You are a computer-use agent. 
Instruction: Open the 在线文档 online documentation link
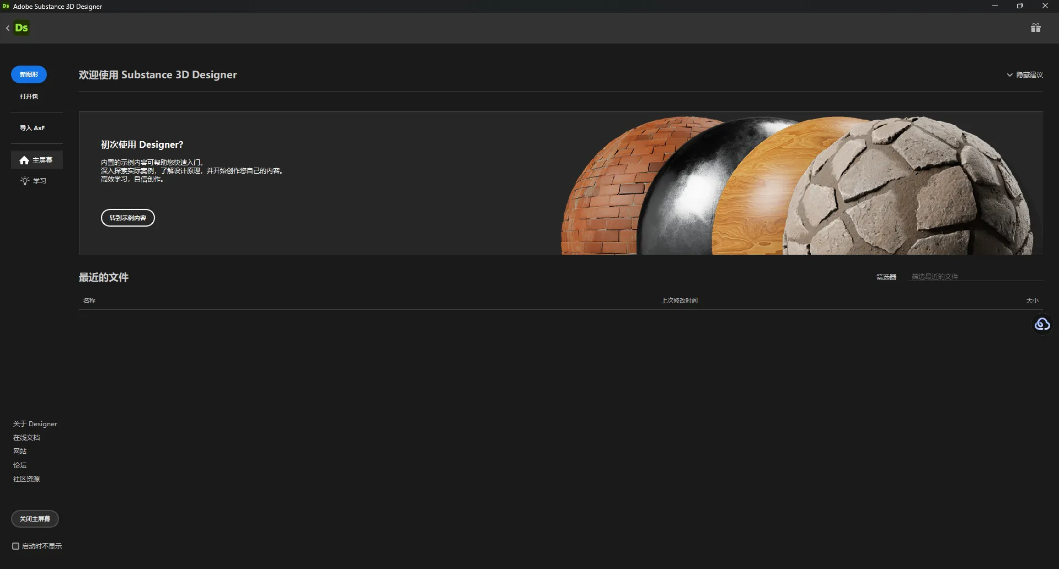pos(26,438)
